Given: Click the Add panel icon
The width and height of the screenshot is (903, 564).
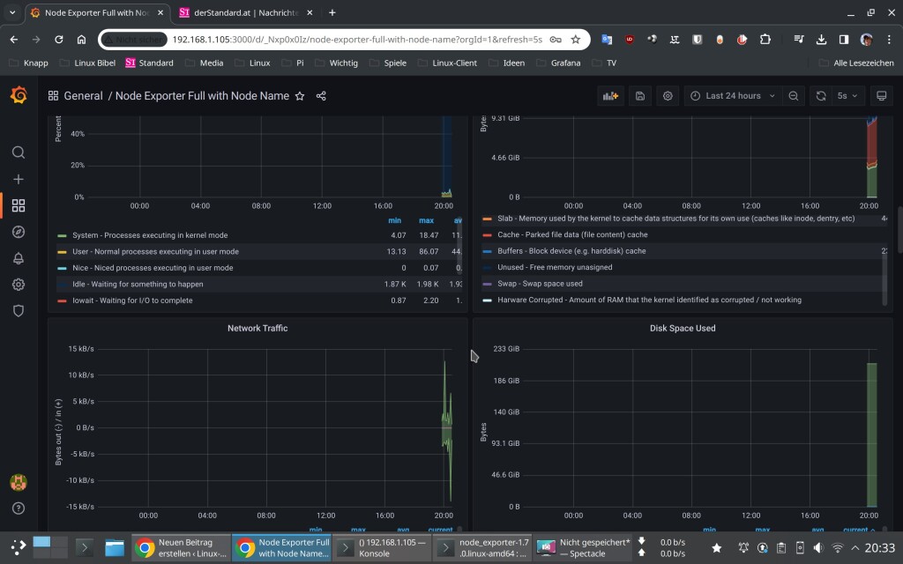Looking at the screenshot, I should click(610, 96).
